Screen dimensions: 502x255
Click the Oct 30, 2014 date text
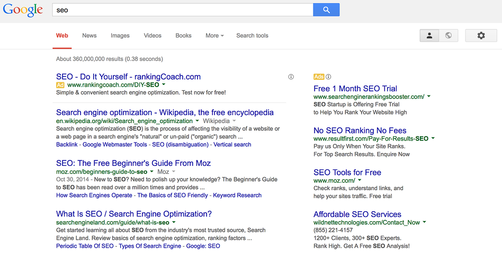pyautogui.click(x=73, y=180)
